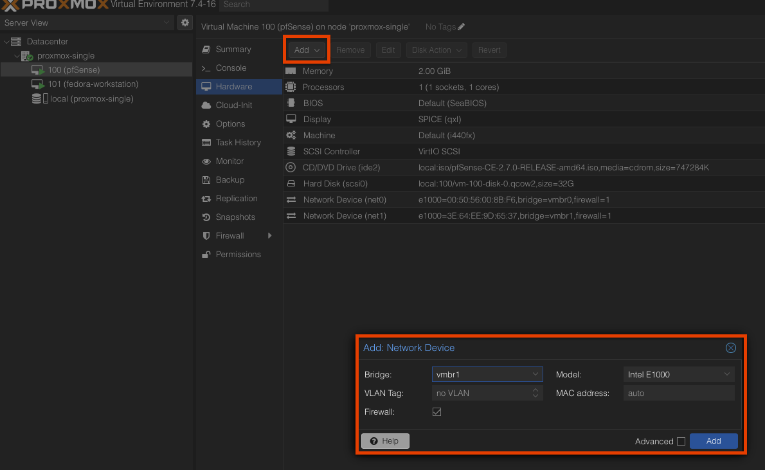The width and height of the screenshot is (765, 470).
Task: Click the 100 (pfSense) VM icon
Action: (x=37, y=70)
